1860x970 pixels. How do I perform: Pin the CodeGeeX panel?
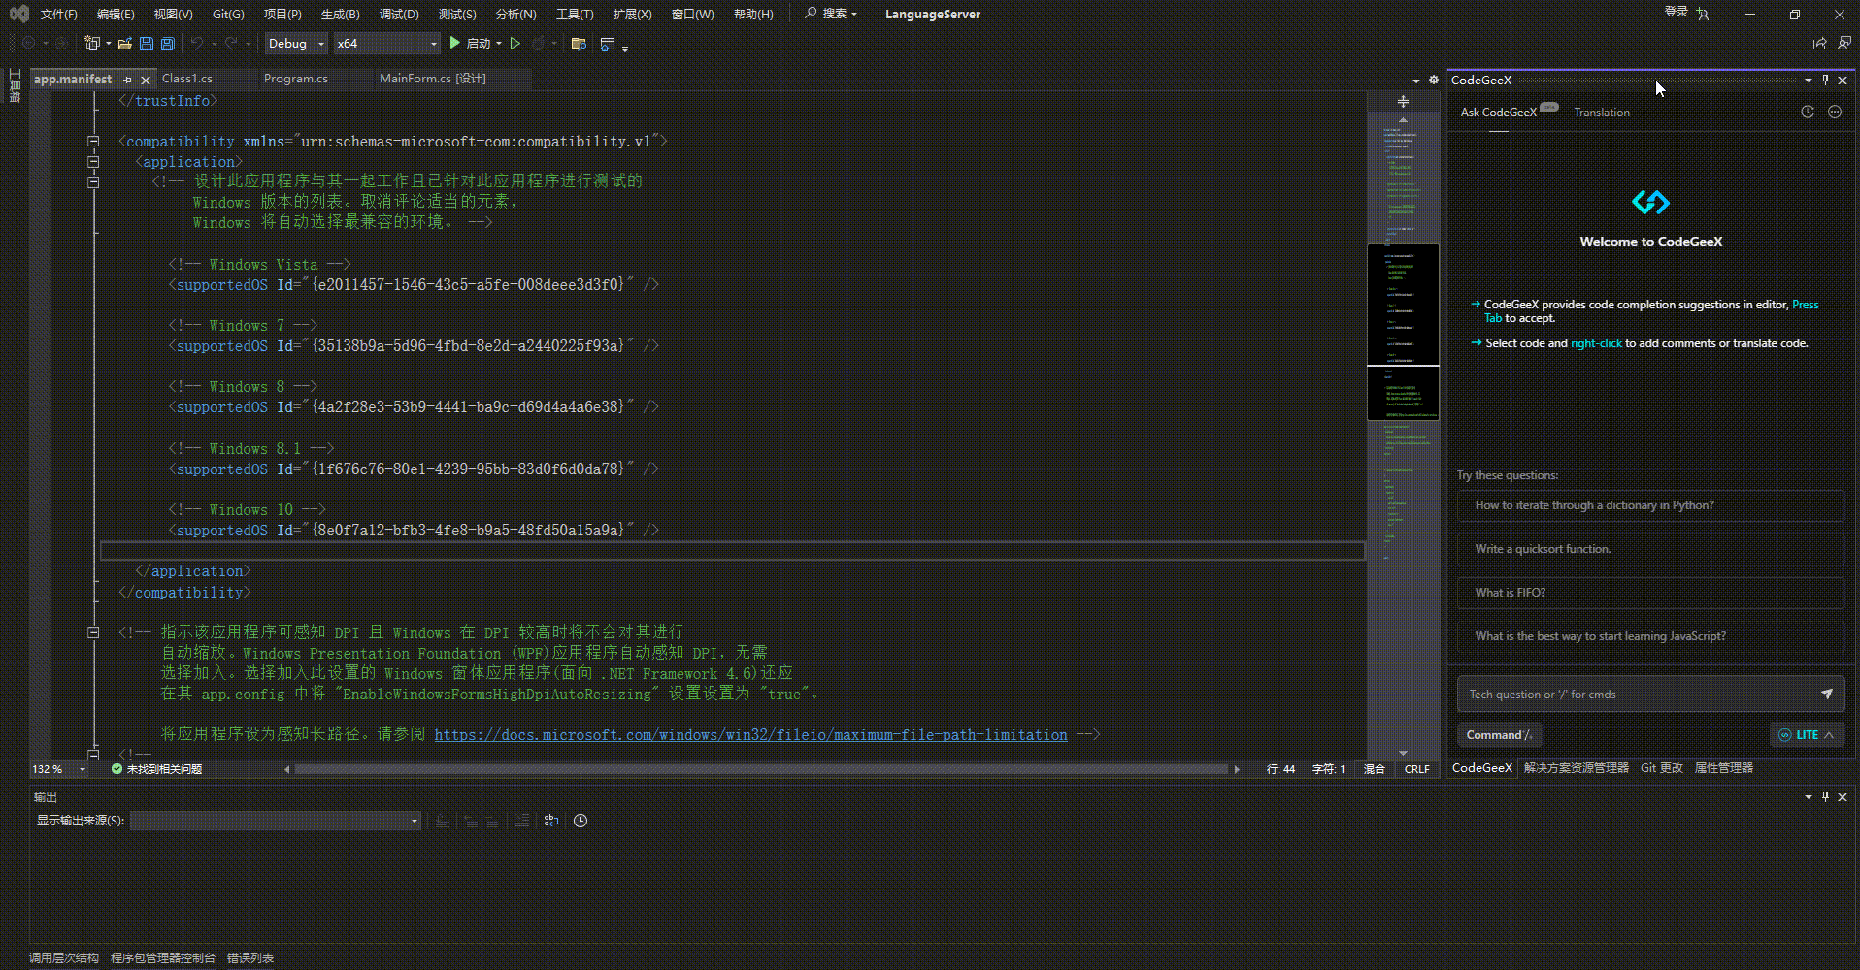point(1825,80)
